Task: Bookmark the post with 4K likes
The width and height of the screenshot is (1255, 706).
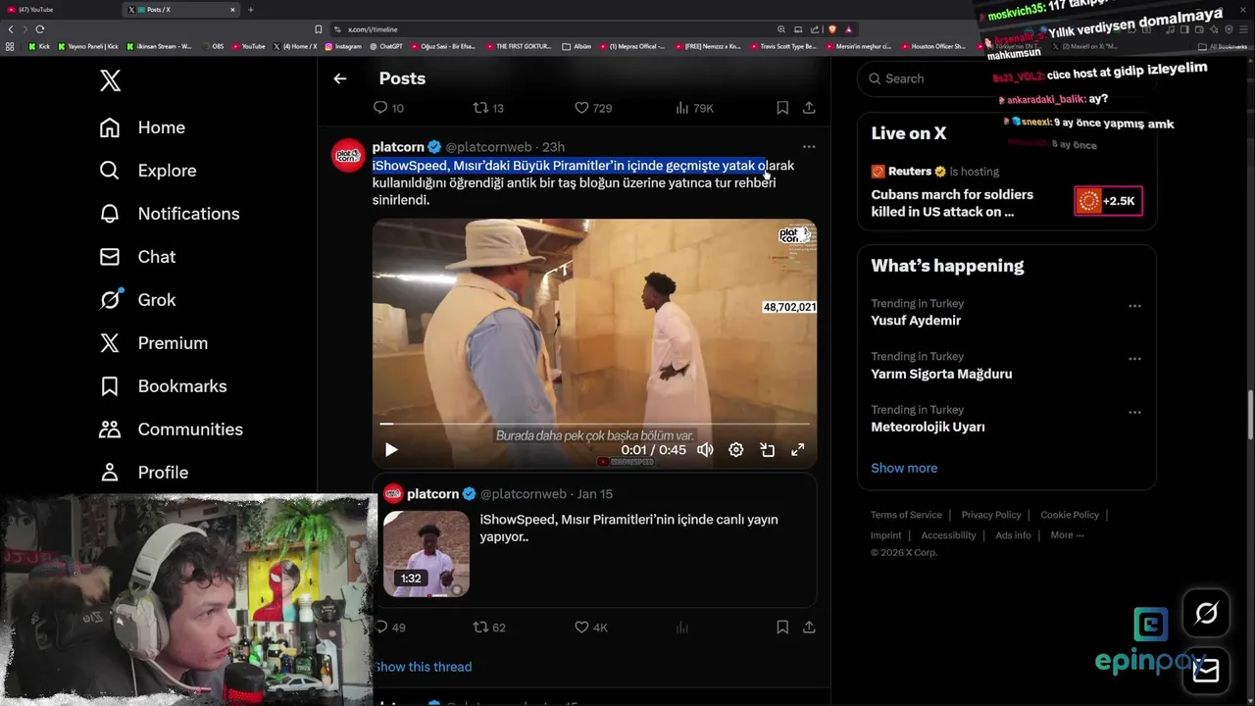Action: click(x=782, y=628)
